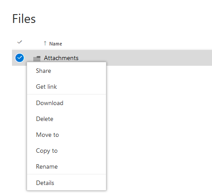
Task: Click the Files page heading
Action: pyautogui.click(x=24, y=19)
